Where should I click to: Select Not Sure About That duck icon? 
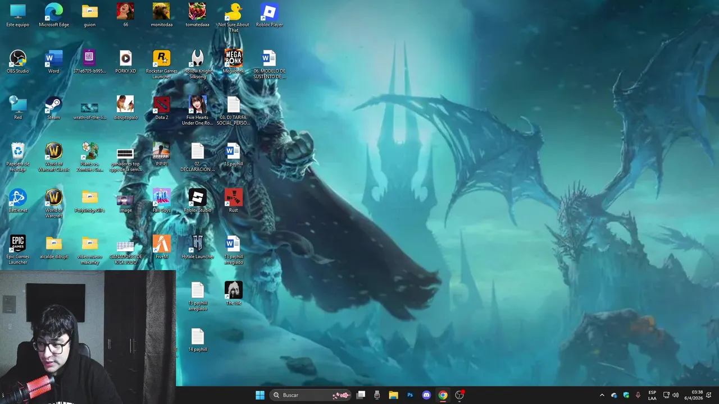click(234, 18)
